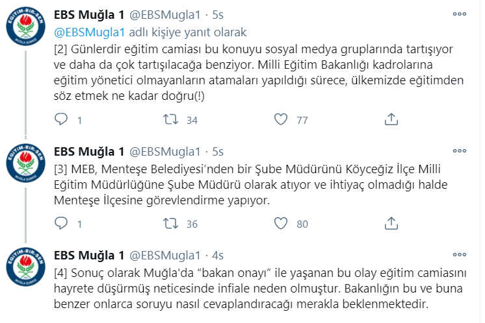Open more options menu on tweet [3]
Image resolution: width=485 pixels, height=323 pixels.
pyautogui.click(x=459, y=151)
